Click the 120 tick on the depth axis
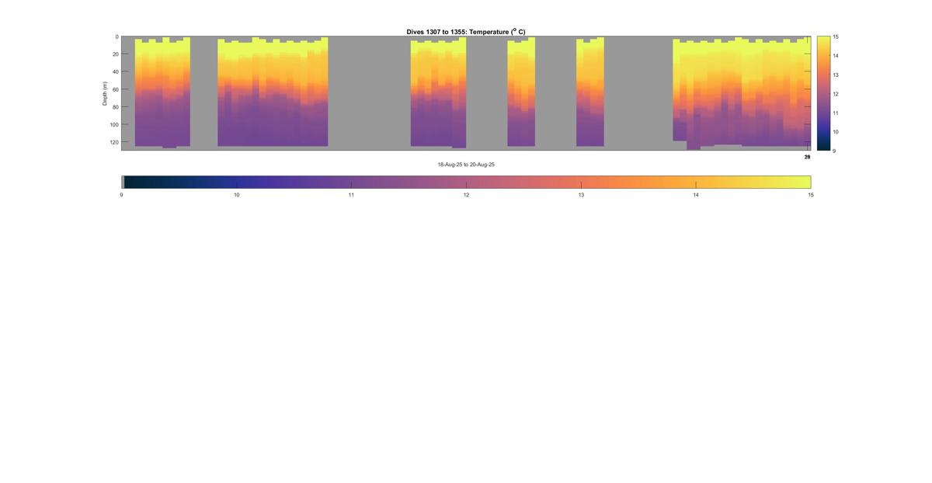 (x=114, y=142)
